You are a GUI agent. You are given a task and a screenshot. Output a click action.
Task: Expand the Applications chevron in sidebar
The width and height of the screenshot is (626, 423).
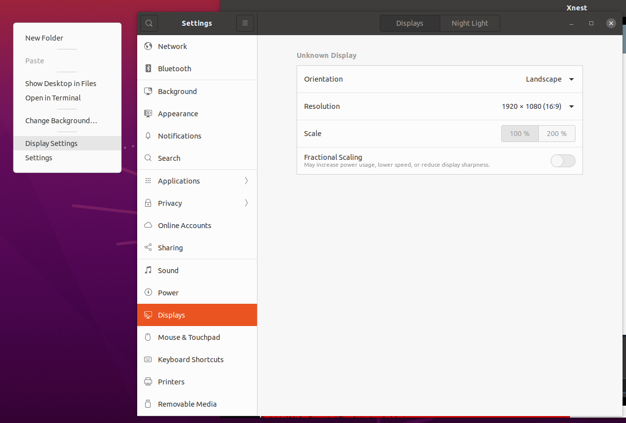[246, 181]
